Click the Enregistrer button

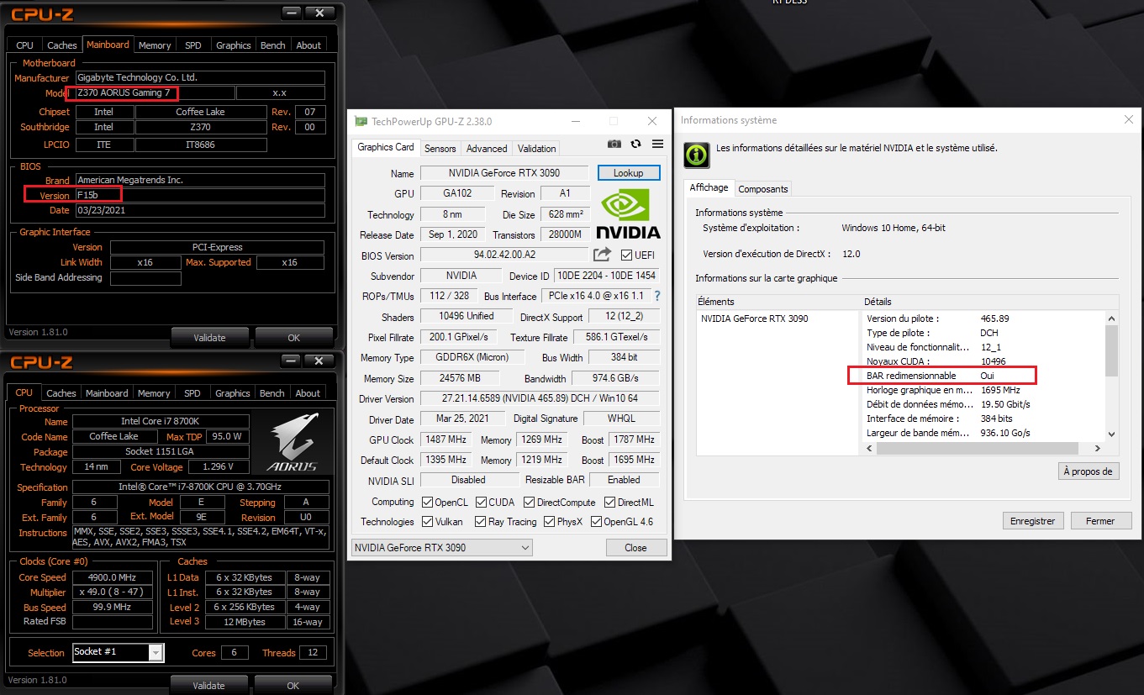tap(1033, 521)
